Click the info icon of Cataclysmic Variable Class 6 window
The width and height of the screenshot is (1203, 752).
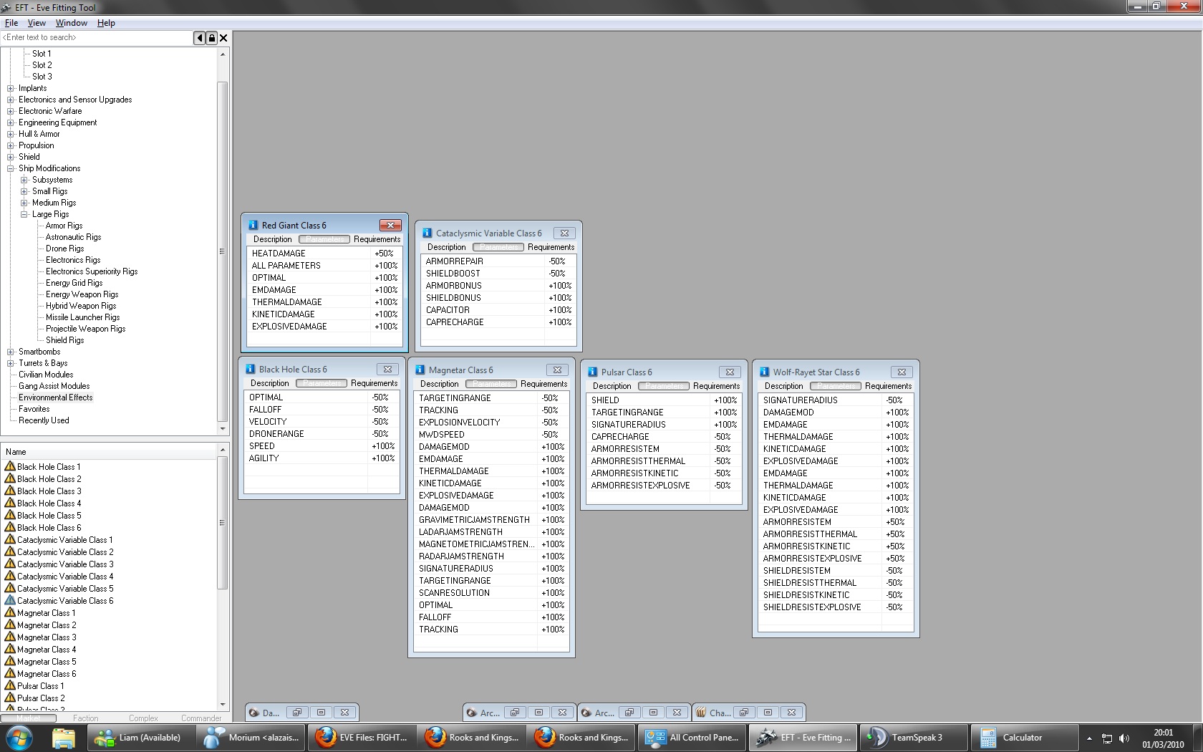pyautogui.click(x=427, y=233)
